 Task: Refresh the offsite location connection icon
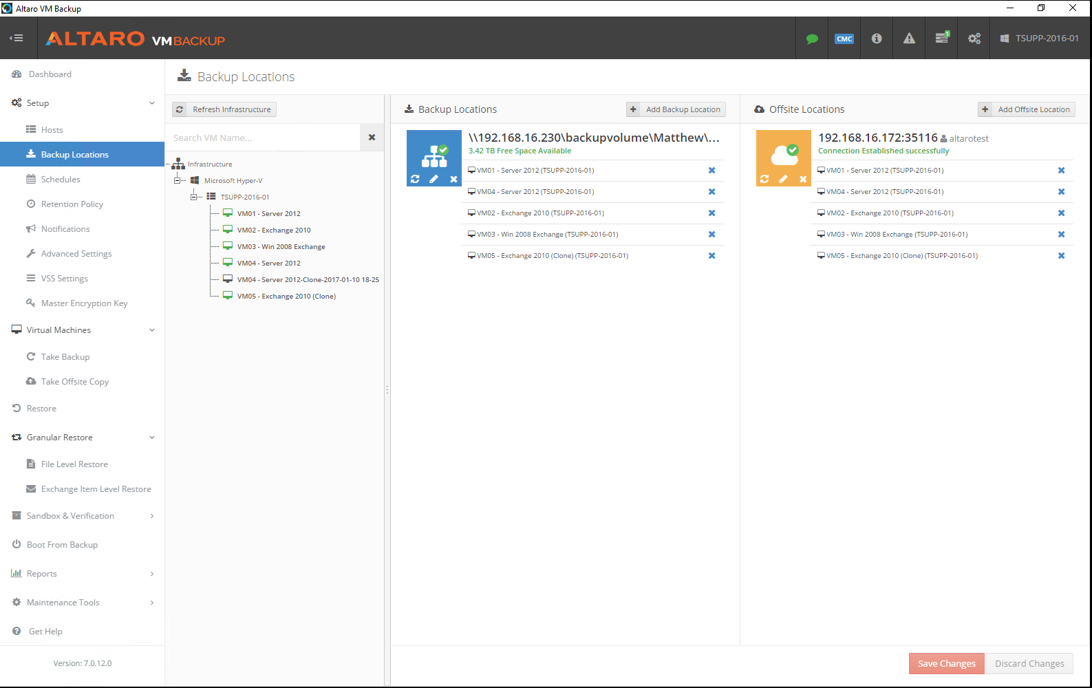pyautogui.click(x=764, y=179)
